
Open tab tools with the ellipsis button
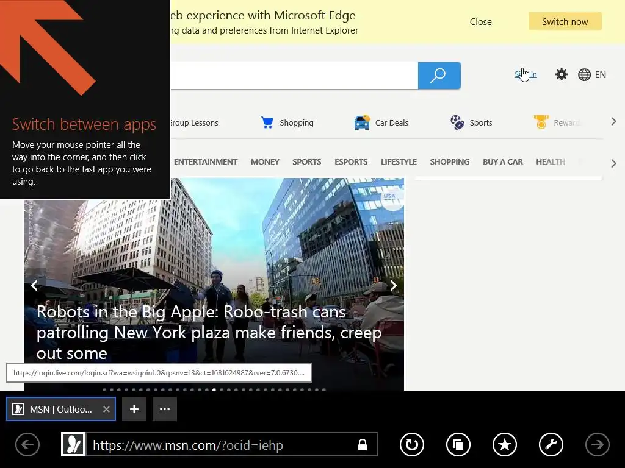coord(165,409)
